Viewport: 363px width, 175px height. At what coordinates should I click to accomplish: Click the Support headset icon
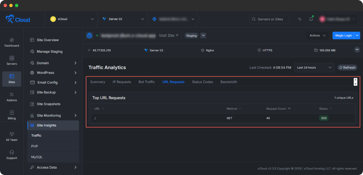click(x=12, y=152)
